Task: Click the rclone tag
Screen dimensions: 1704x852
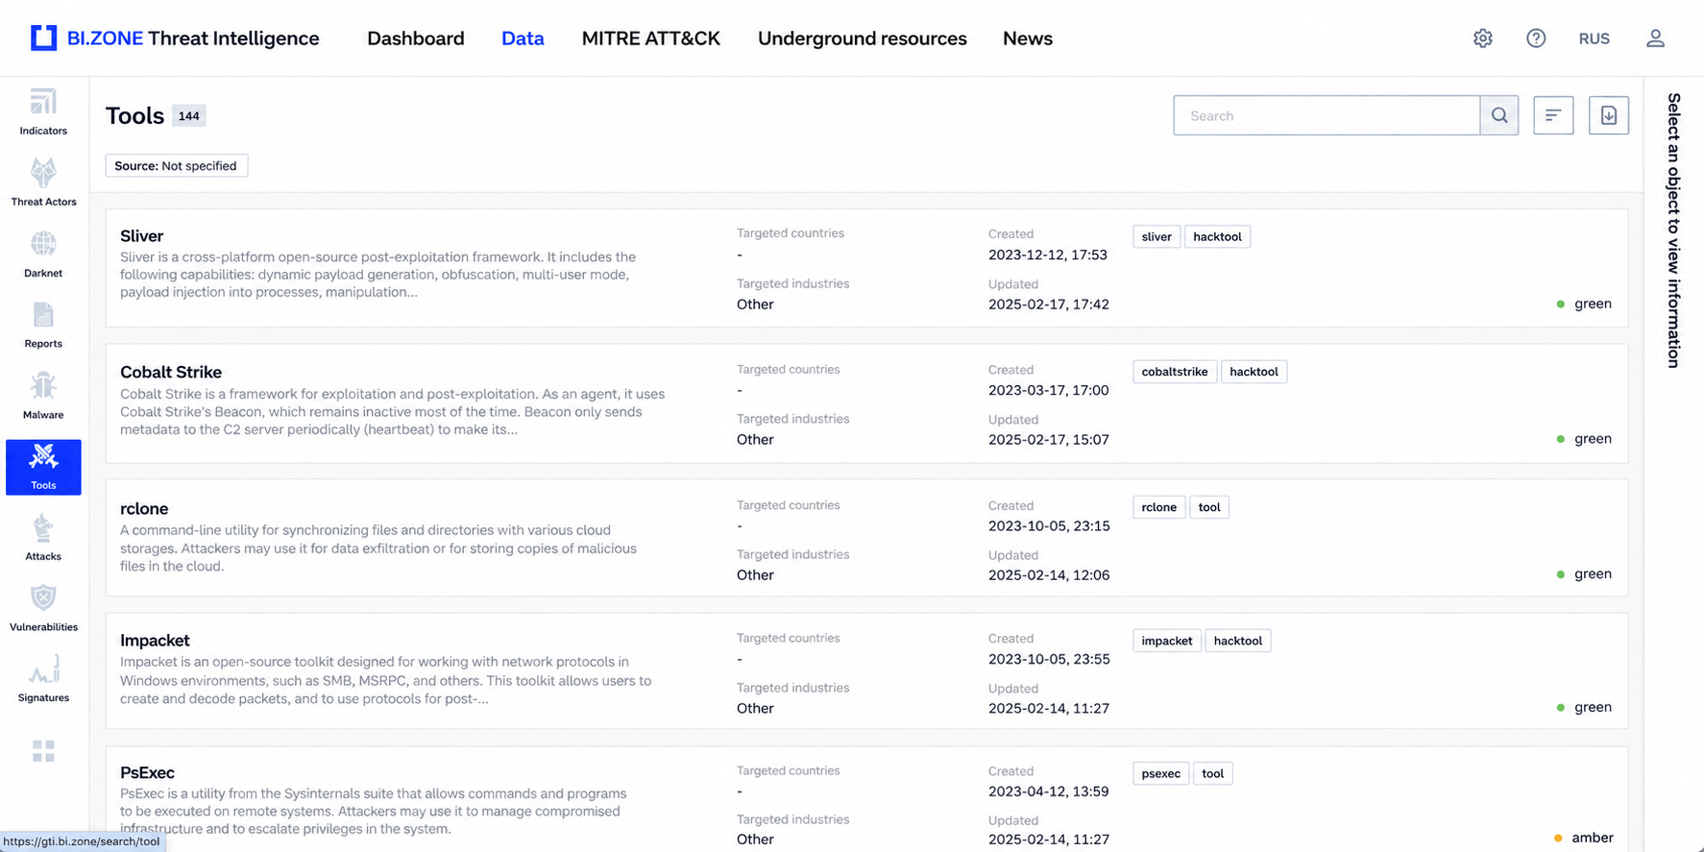Action: (x=1159, y=507)
